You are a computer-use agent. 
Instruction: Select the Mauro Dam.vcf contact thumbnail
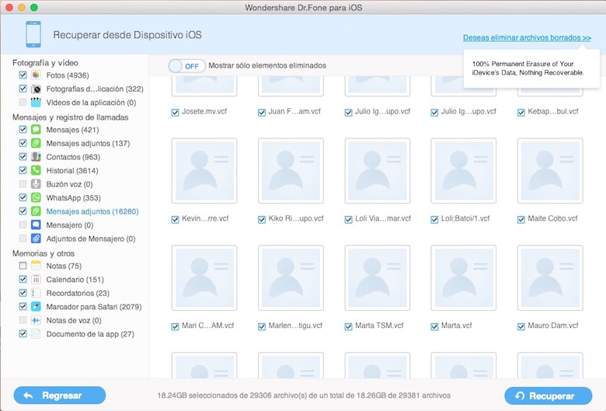point(550,277)
